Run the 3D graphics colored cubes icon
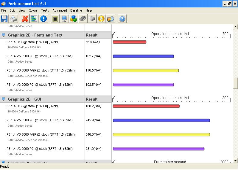The height and width of the screenshot is (170, 238). pos(74,19)
